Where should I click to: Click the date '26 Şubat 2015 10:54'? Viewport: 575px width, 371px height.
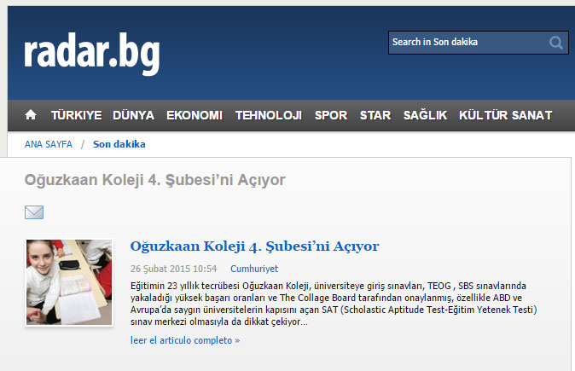tap(173, 269)
